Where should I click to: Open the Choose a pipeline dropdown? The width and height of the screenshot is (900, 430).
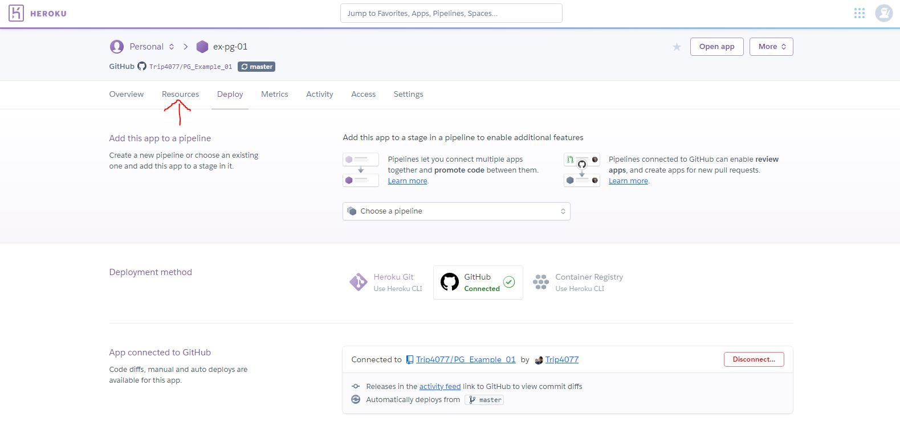(x=457, y=211)
